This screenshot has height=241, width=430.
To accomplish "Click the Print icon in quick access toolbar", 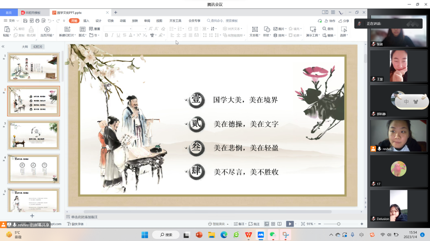I will (37, 21).
